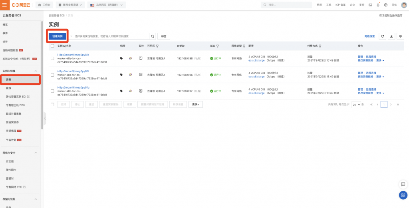The image size is (409, 208).
Task: Open search attribute dropdown arrow in filter box
Action: pos(71,36)
